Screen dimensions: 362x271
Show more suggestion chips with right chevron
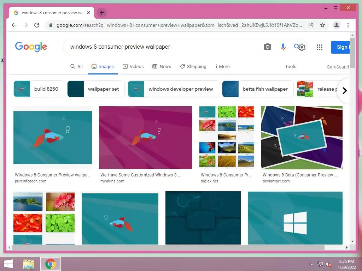tap(344, 91)
